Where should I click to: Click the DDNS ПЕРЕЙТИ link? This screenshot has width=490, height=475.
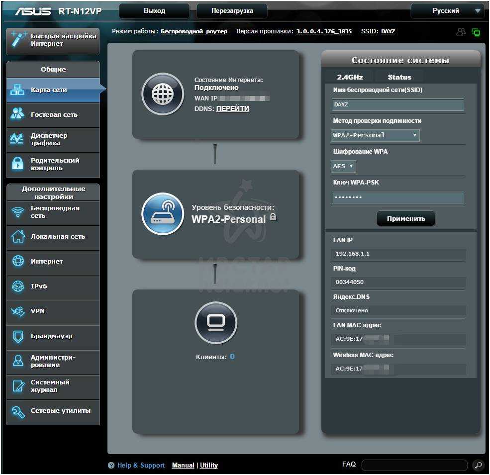pos(232,108)
